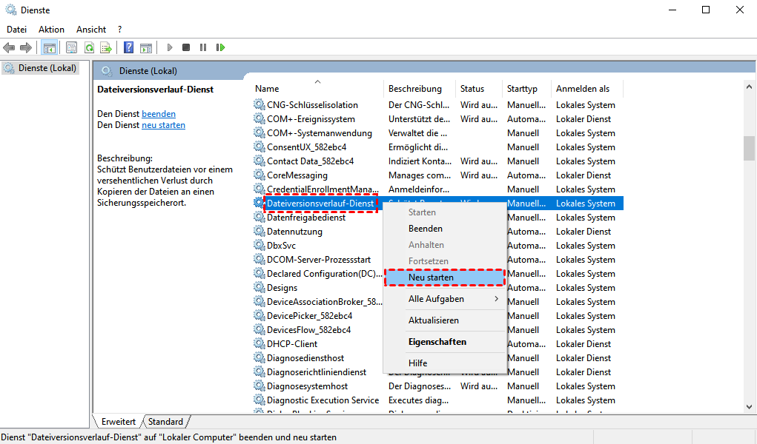Click the show/hide console tree toolbar icon
This screenshot has width=757, height=444.
pos(49,47)
